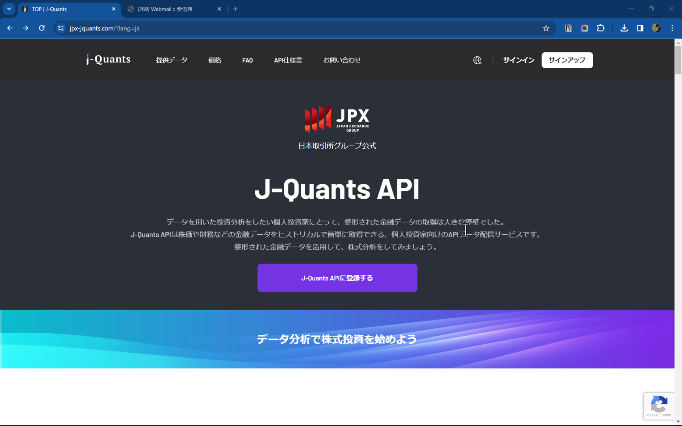Toggle the browser side panel icon

(x=640, y=28)
